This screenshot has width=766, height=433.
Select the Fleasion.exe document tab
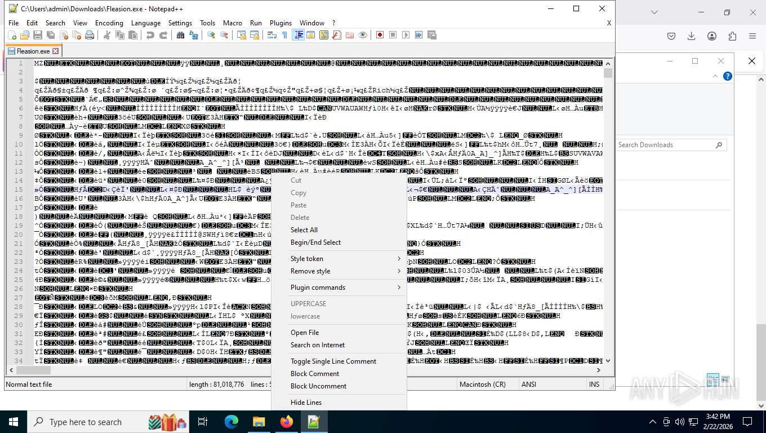[x=33, y=51]
